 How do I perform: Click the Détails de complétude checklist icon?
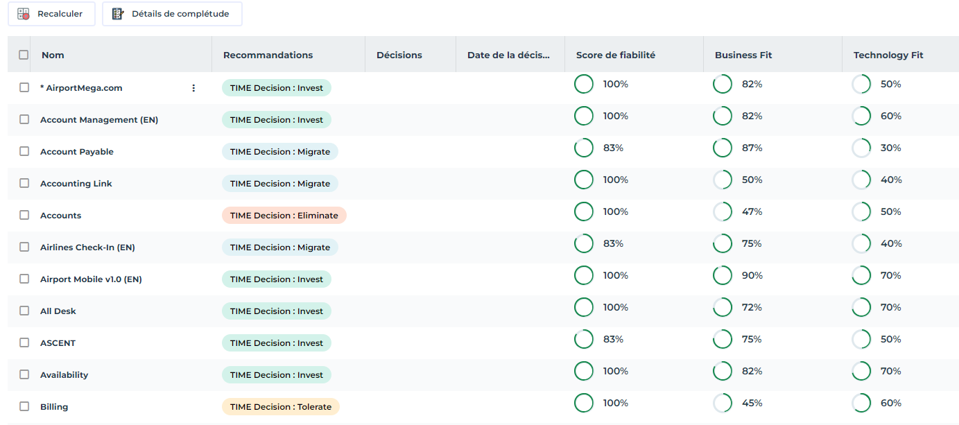[x=118, y=14]
